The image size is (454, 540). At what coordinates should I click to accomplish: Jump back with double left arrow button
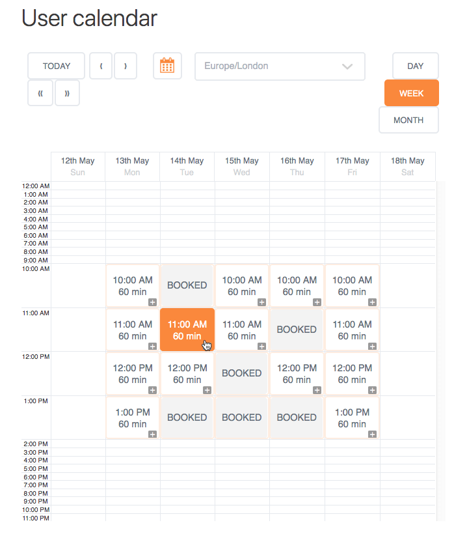[x=40, y=93]
